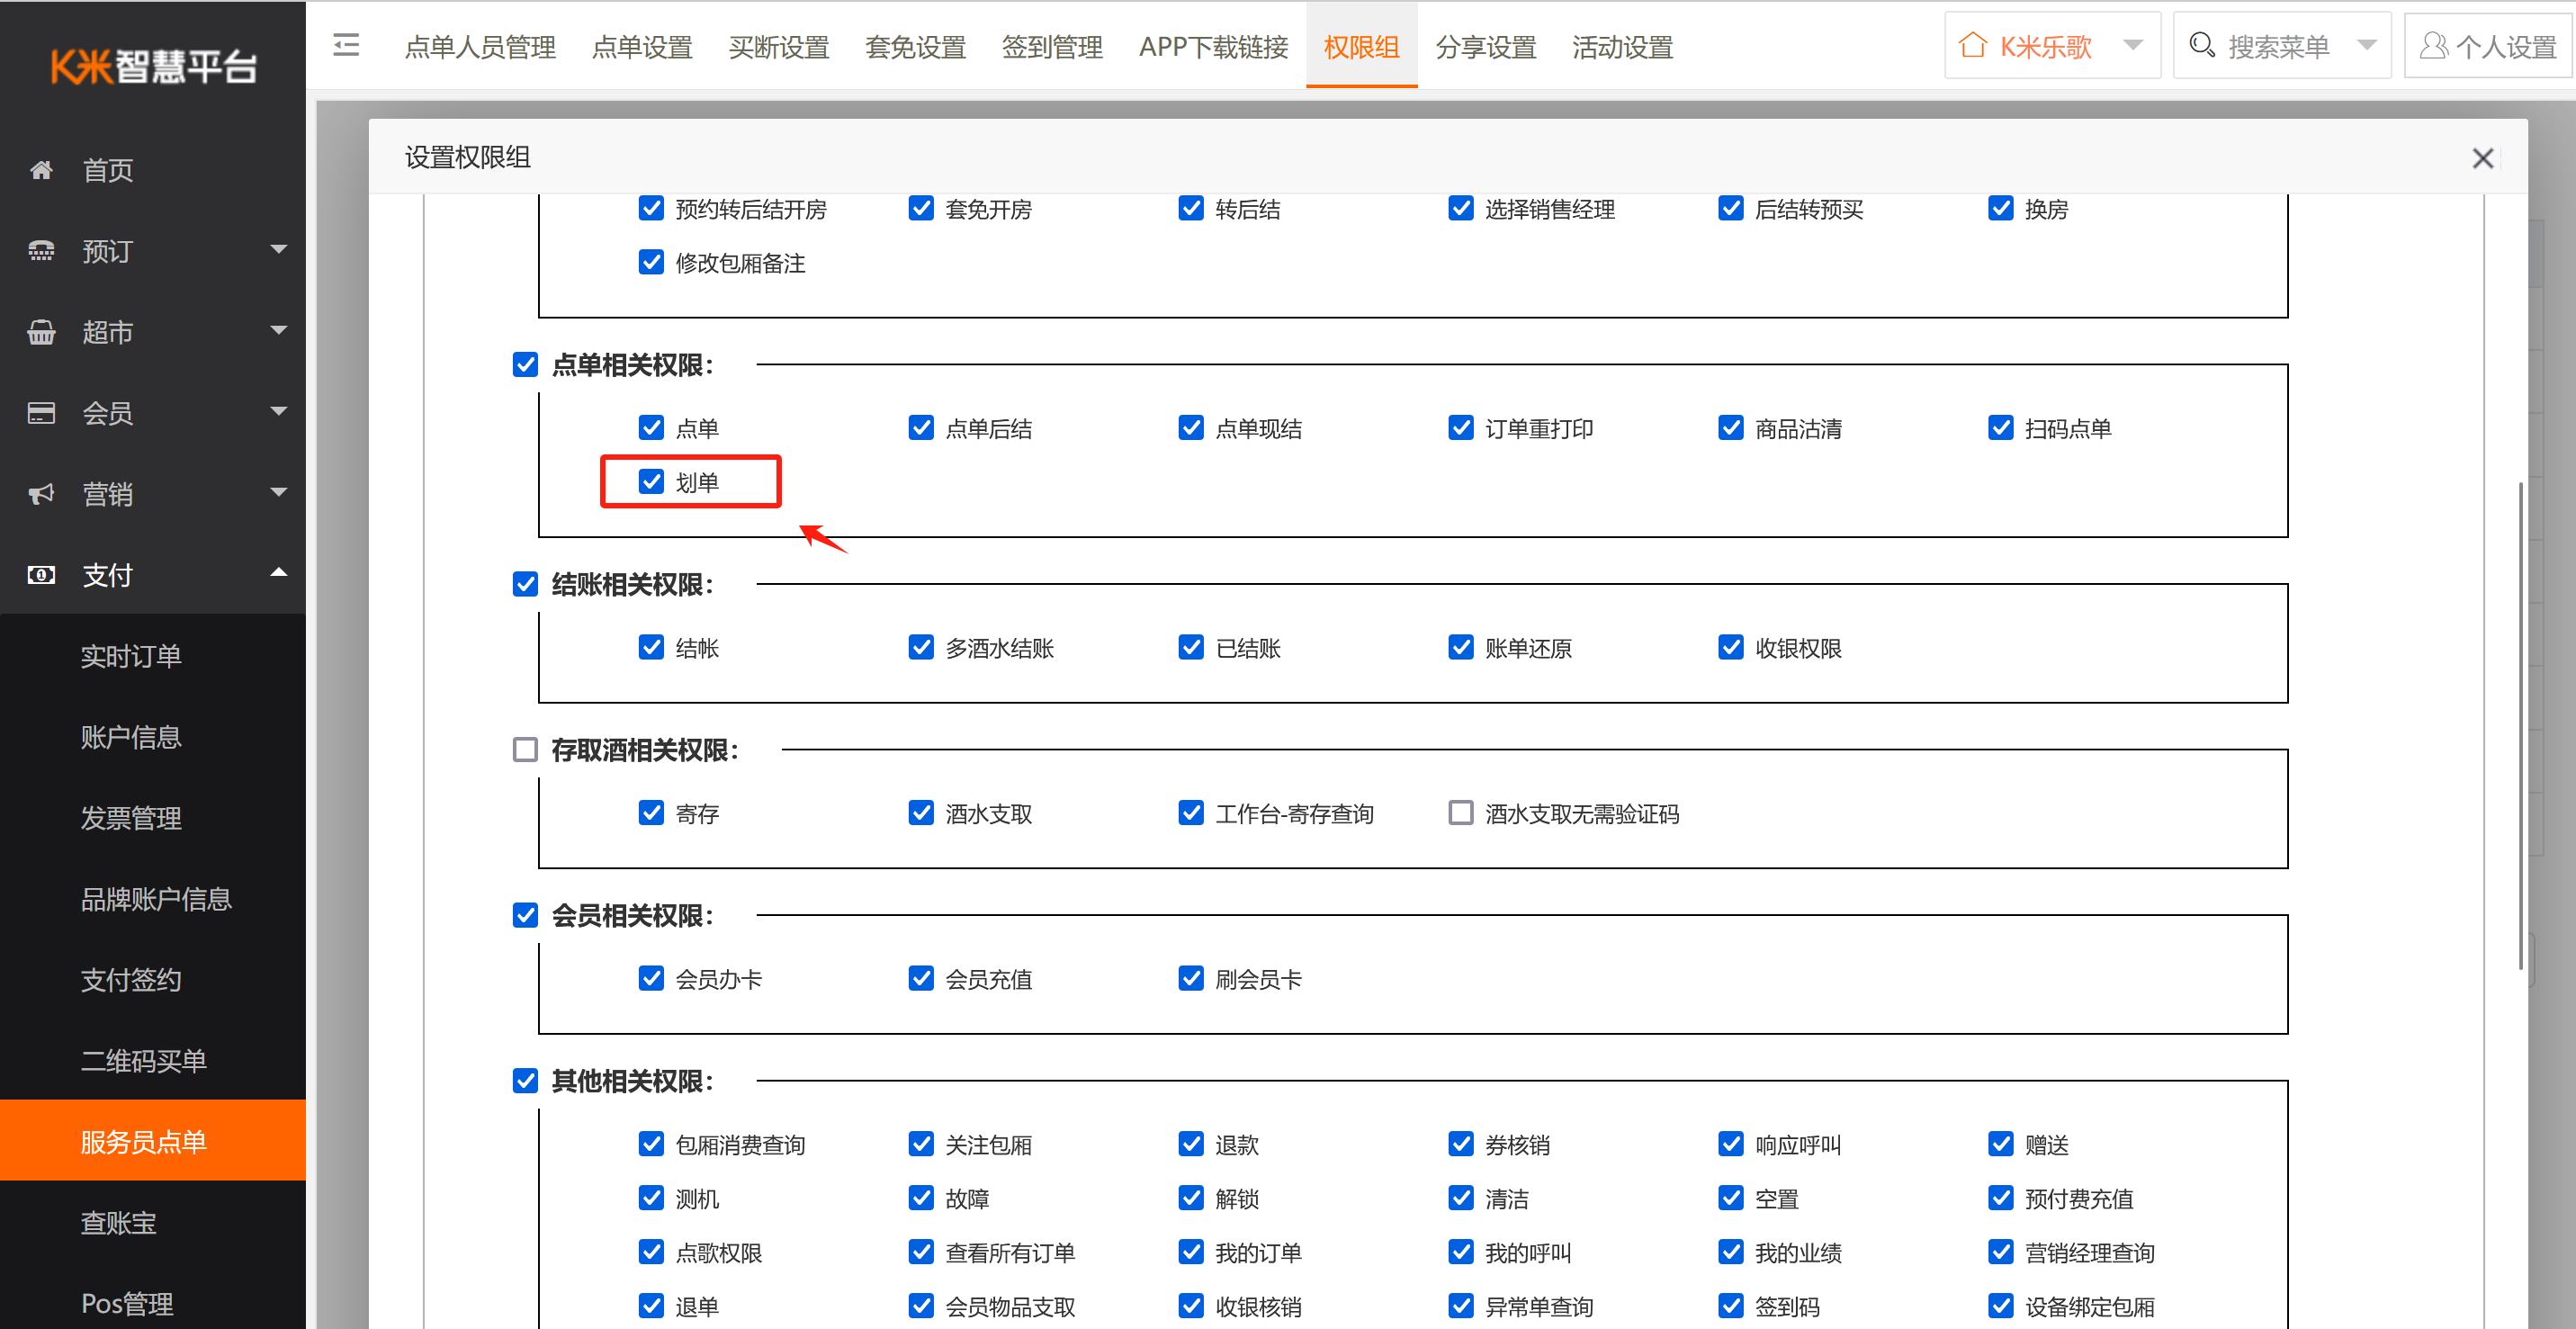Uncheck the 扫码点单 permission

2001,428
